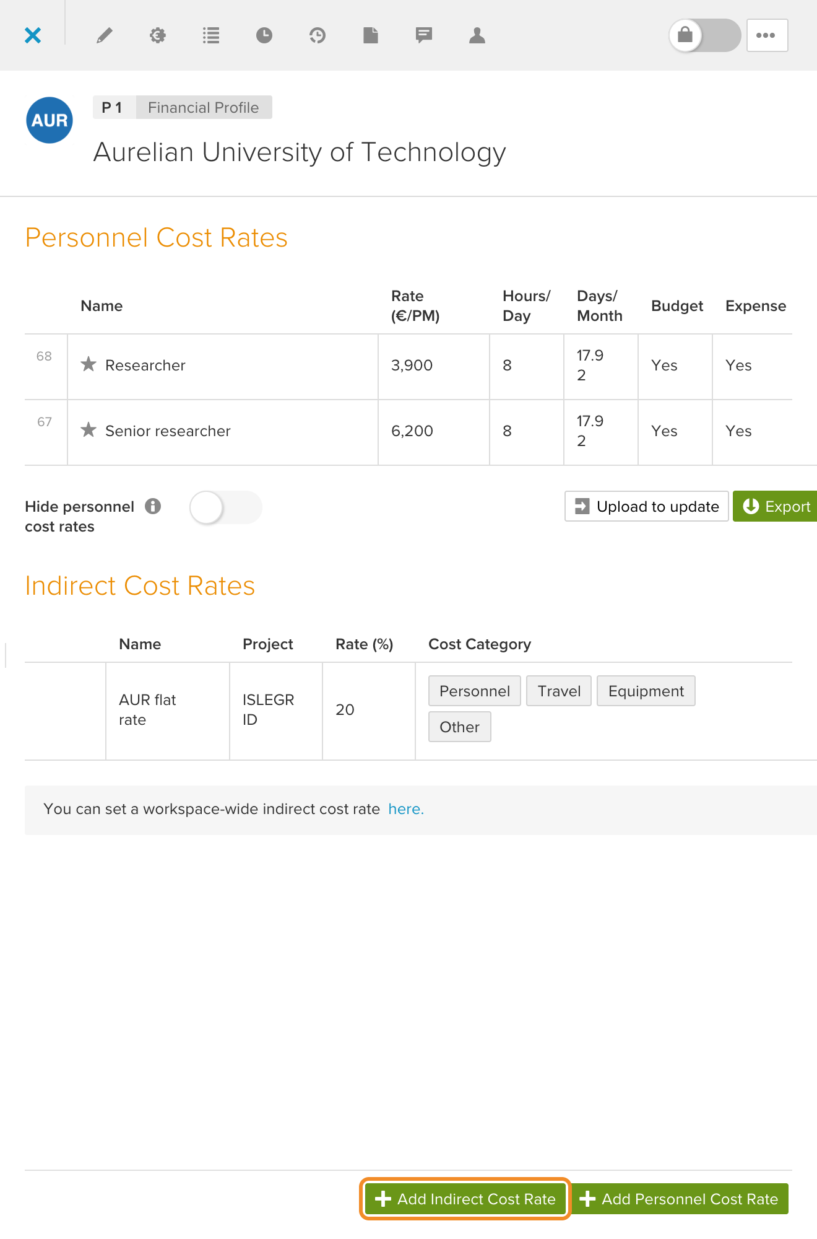Click the Other cost category tag
This screenshot has height=1239, width=817.
pyautogui.click(x=460, y=727)
